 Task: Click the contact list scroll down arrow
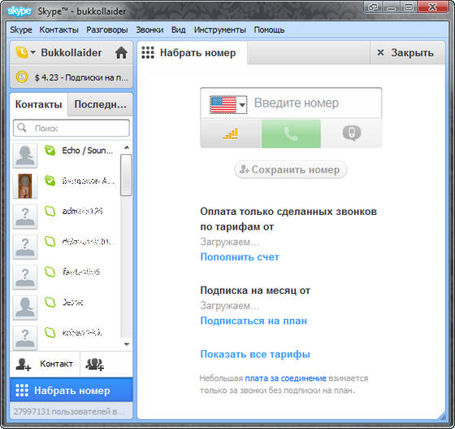[x=127, y=344]
